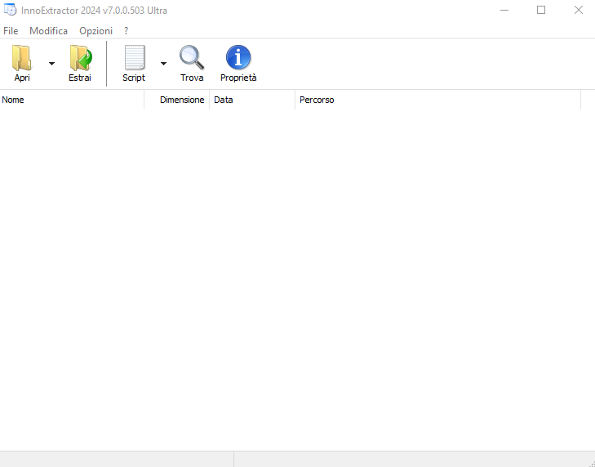The height and width of the screenshot is (467, 595).
Task: Show Proprietà info icon
Action: click(x=238, y=57)
